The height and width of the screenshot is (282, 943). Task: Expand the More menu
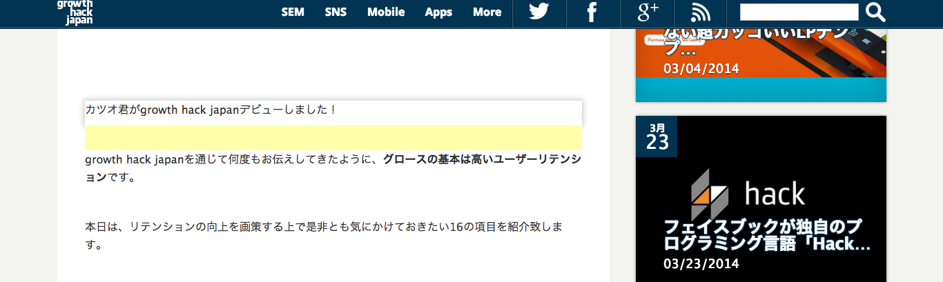pyautogui.click(x=487, y=12)
